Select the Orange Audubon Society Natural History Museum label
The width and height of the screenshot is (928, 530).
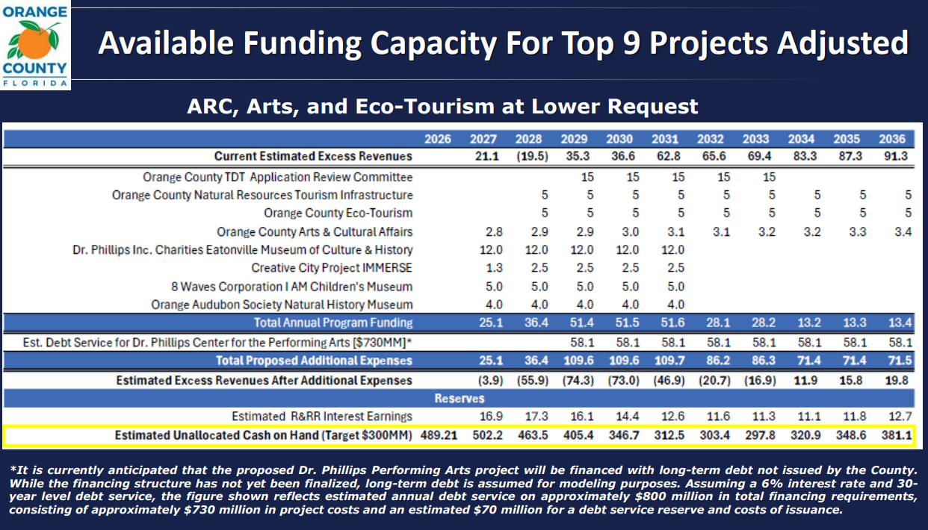[x=282, y=305]
